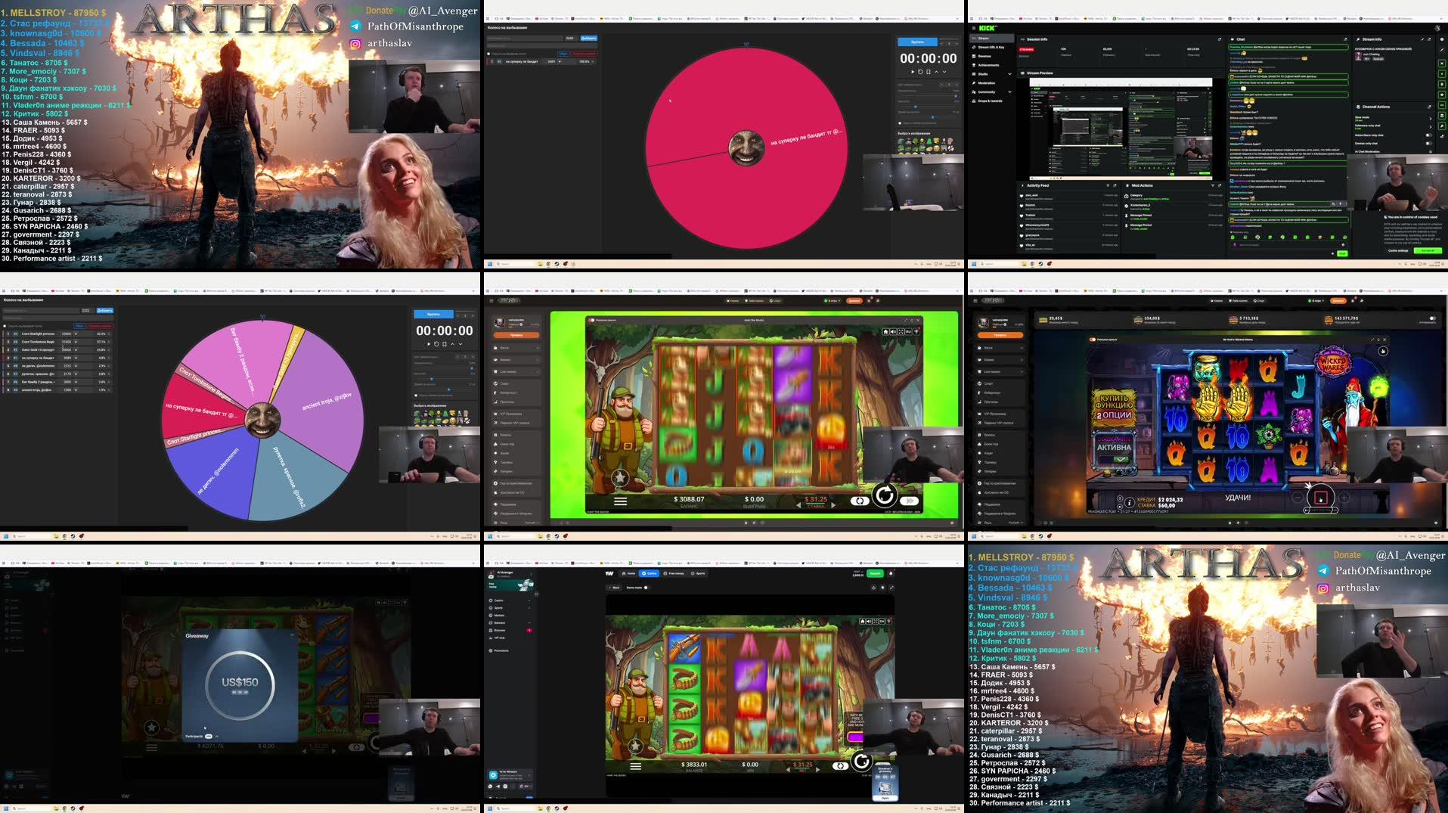The width and height of the screenshot is (1448, 813).
Task: Open Slow mode options in Channel Actions
Action: point(1431,119)
